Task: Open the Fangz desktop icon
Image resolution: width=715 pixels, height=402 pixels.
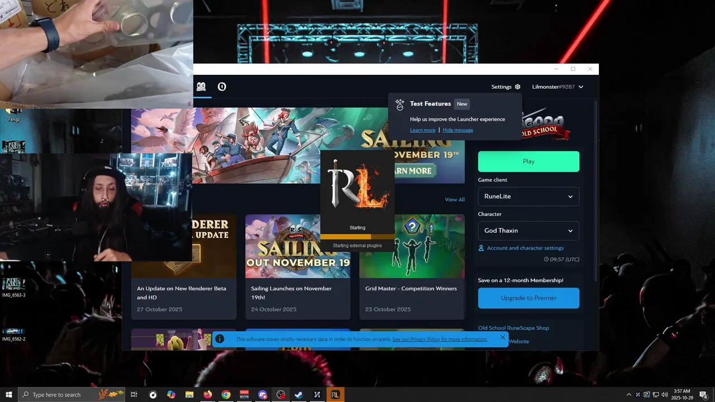Action: (14, 114)
